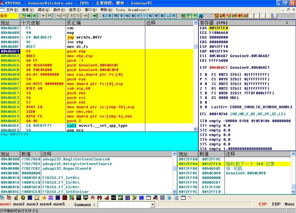Expand the Command combo box dropdown
The width and height of the screenshot is (296, 213).
pyautogui.click(x=153, y=205)
